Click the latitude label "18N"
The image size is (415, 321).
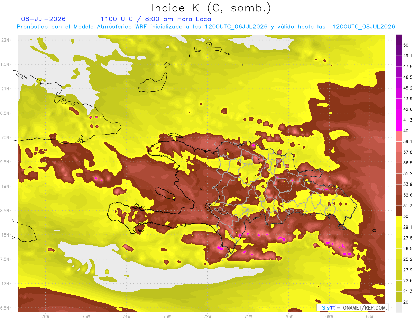point(6,235)
